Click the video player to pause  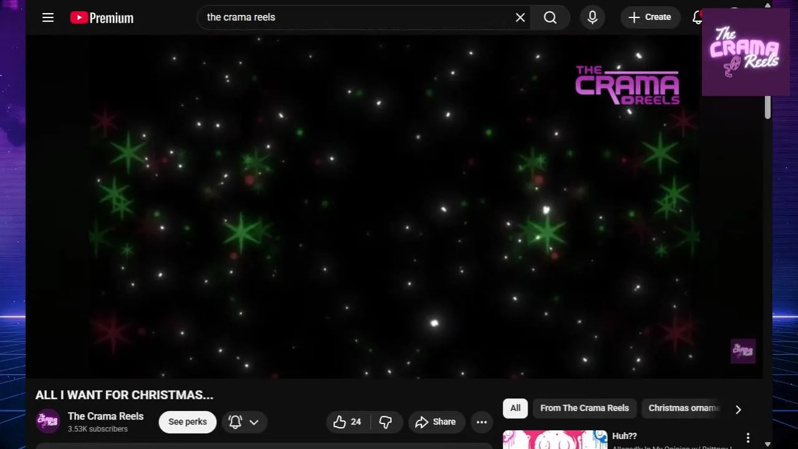[394, 207]
